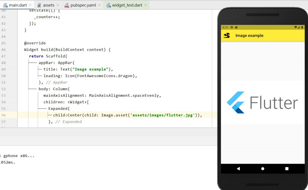This screenshot has width=308, height=190.
Task: Click the main.dart Dart file icon
Action: [x=5, y=5]
